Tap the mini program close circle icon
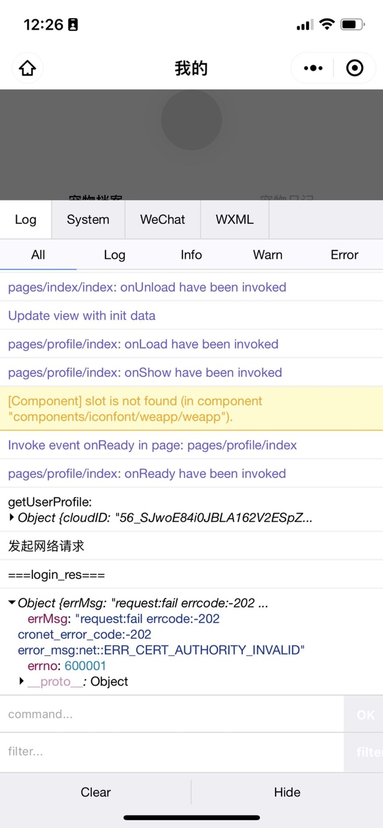 coord(355,68)
